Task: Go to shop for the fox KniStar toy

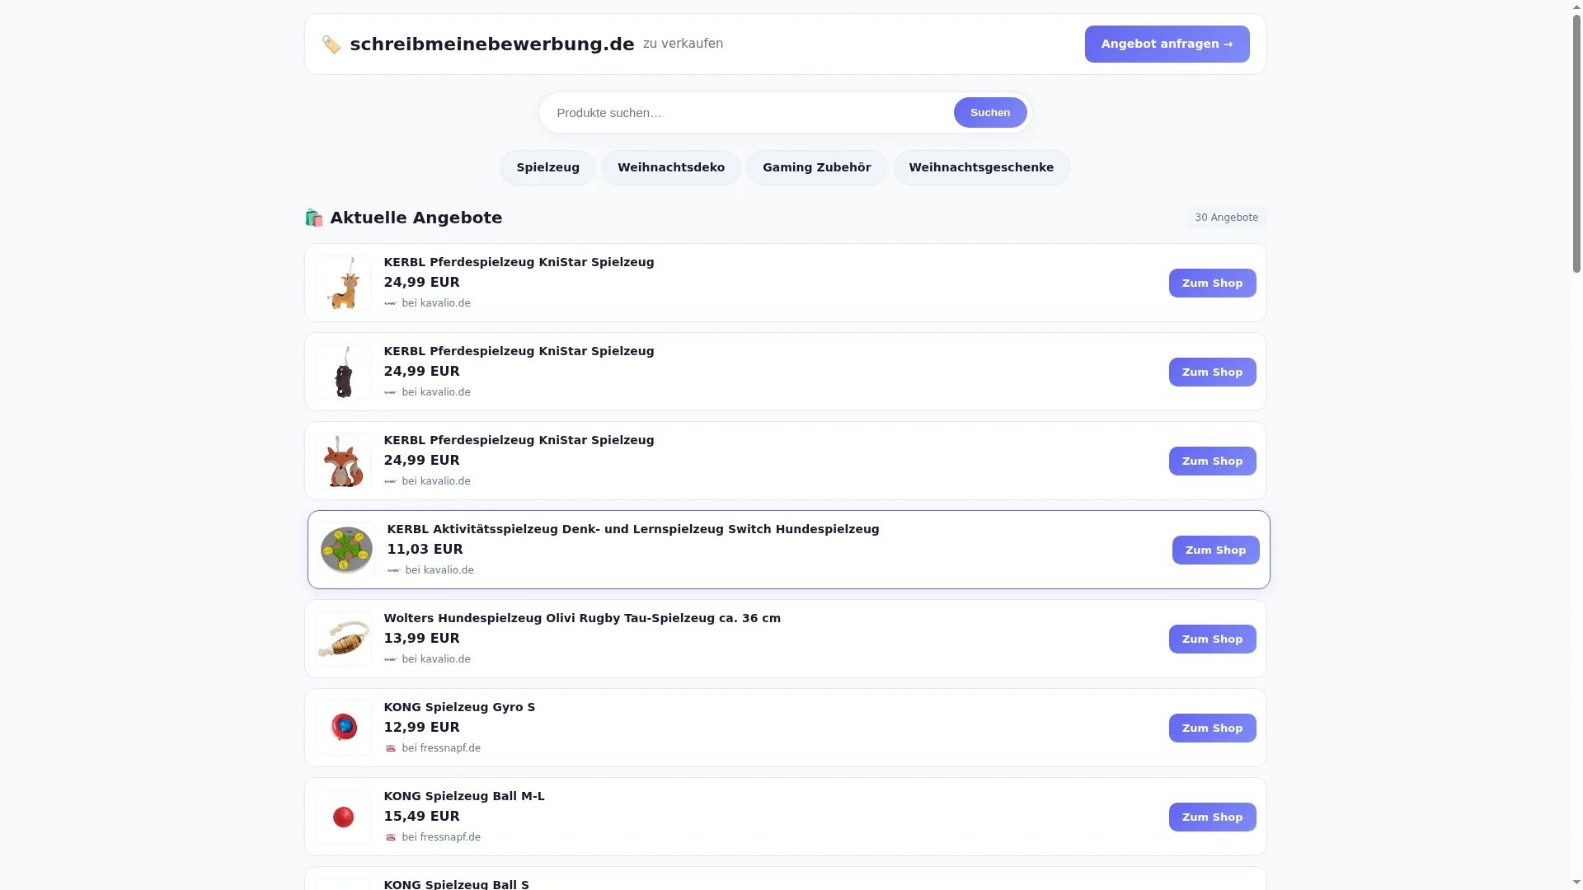Action: coord(1212,461)
